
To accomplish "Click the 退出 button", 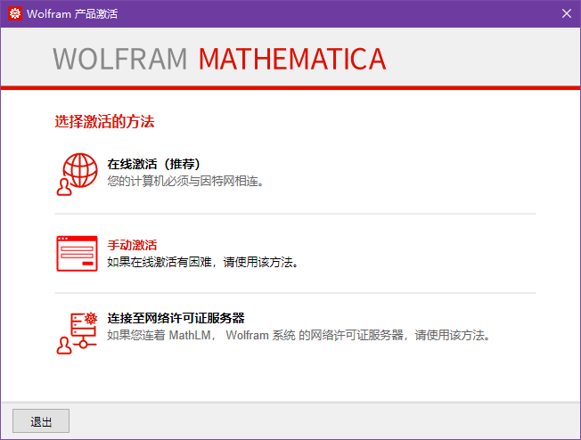I will click(x=41, y=420).
